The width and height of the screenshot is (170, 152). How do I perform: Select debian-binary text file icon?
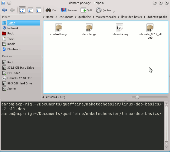[x=119, y=28]
